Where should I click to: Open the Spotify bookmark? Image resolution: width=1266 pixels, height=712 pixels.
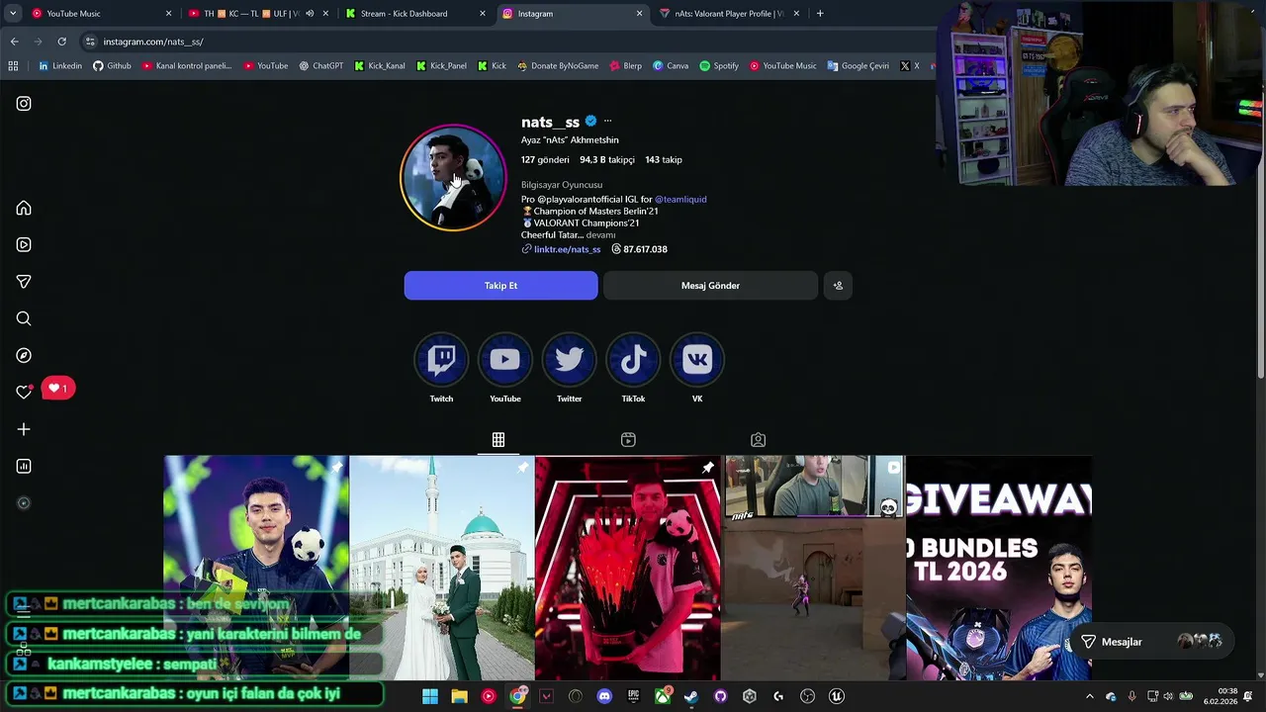click(719, 66)
